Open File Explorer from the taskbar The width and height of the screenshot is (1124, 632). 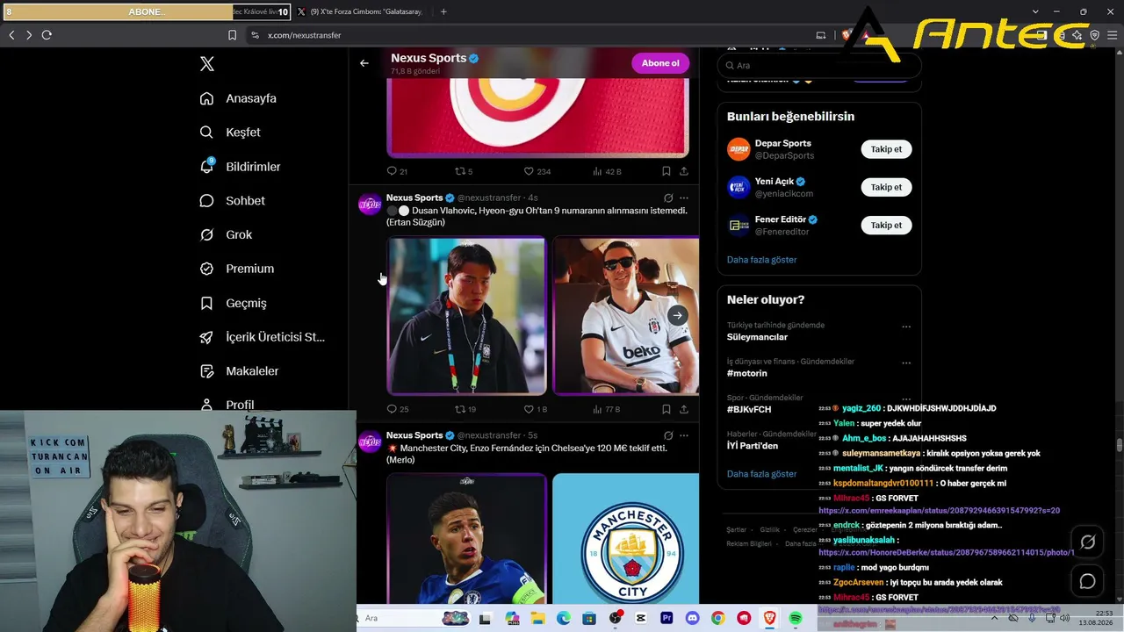pos(537,619)
